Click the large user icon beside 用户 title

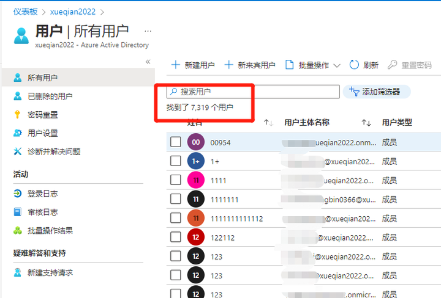click(21, 35)
